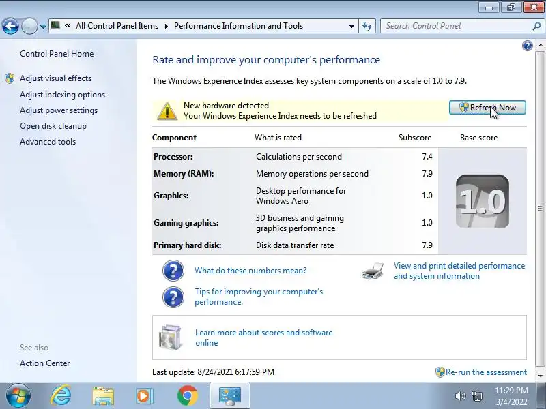Open the recent pages dropdown arrow
Viewport: 546px width, 409px height.
[43, 27]
